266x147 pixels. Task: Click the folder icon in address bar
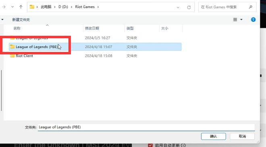pyautogui.click(x=32, y=7)
